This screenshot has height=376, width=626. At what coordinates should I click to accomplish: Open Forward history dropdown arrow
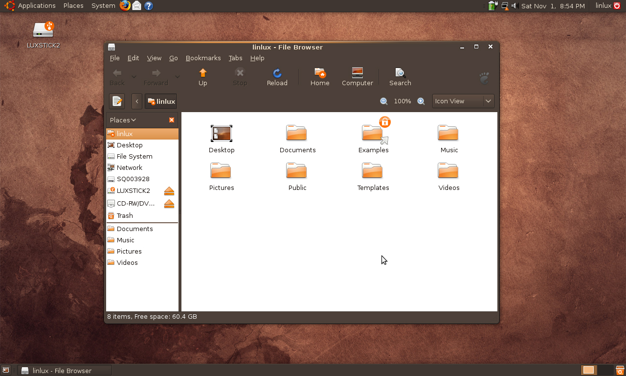coord(177,77)
